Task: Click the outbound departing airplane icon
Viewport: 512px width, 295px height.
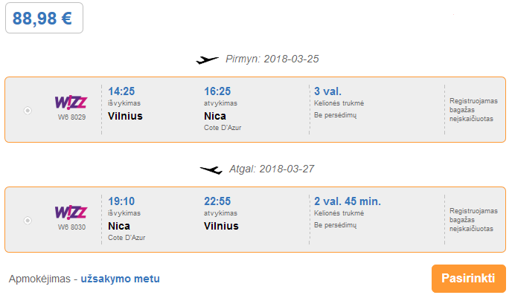Action: point(207,59)
